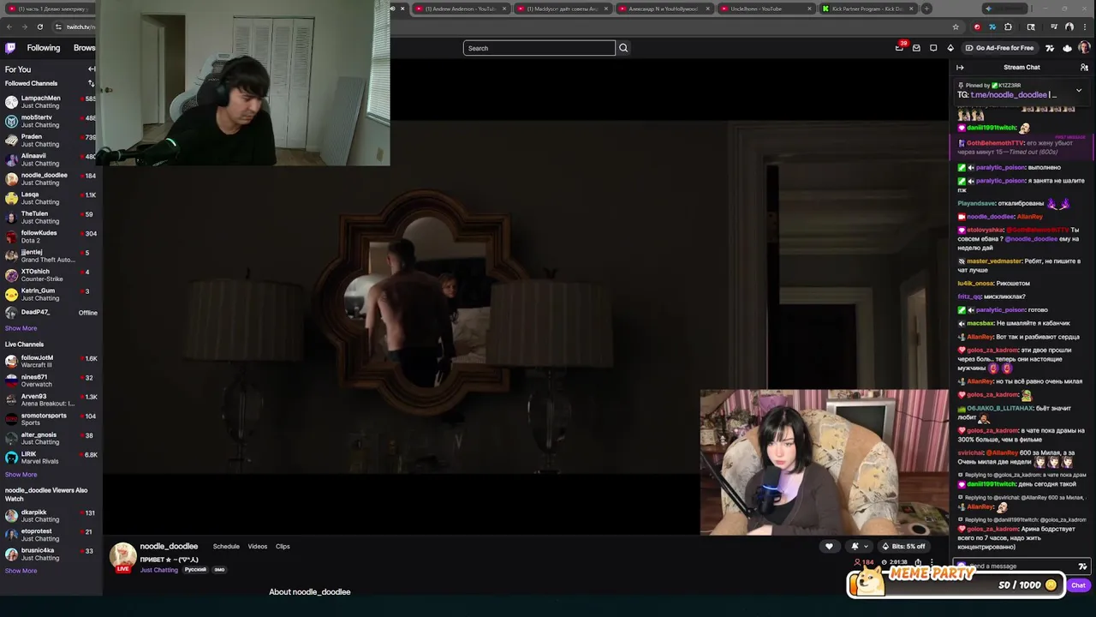Open dkarpikk channel in Also Watch
The width and height of the screenshot is (1096, 617).
coord(51,516)
